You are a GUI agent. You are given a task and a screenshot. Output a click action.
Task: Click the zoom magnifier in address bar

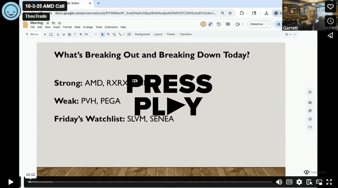pos(223,13)
